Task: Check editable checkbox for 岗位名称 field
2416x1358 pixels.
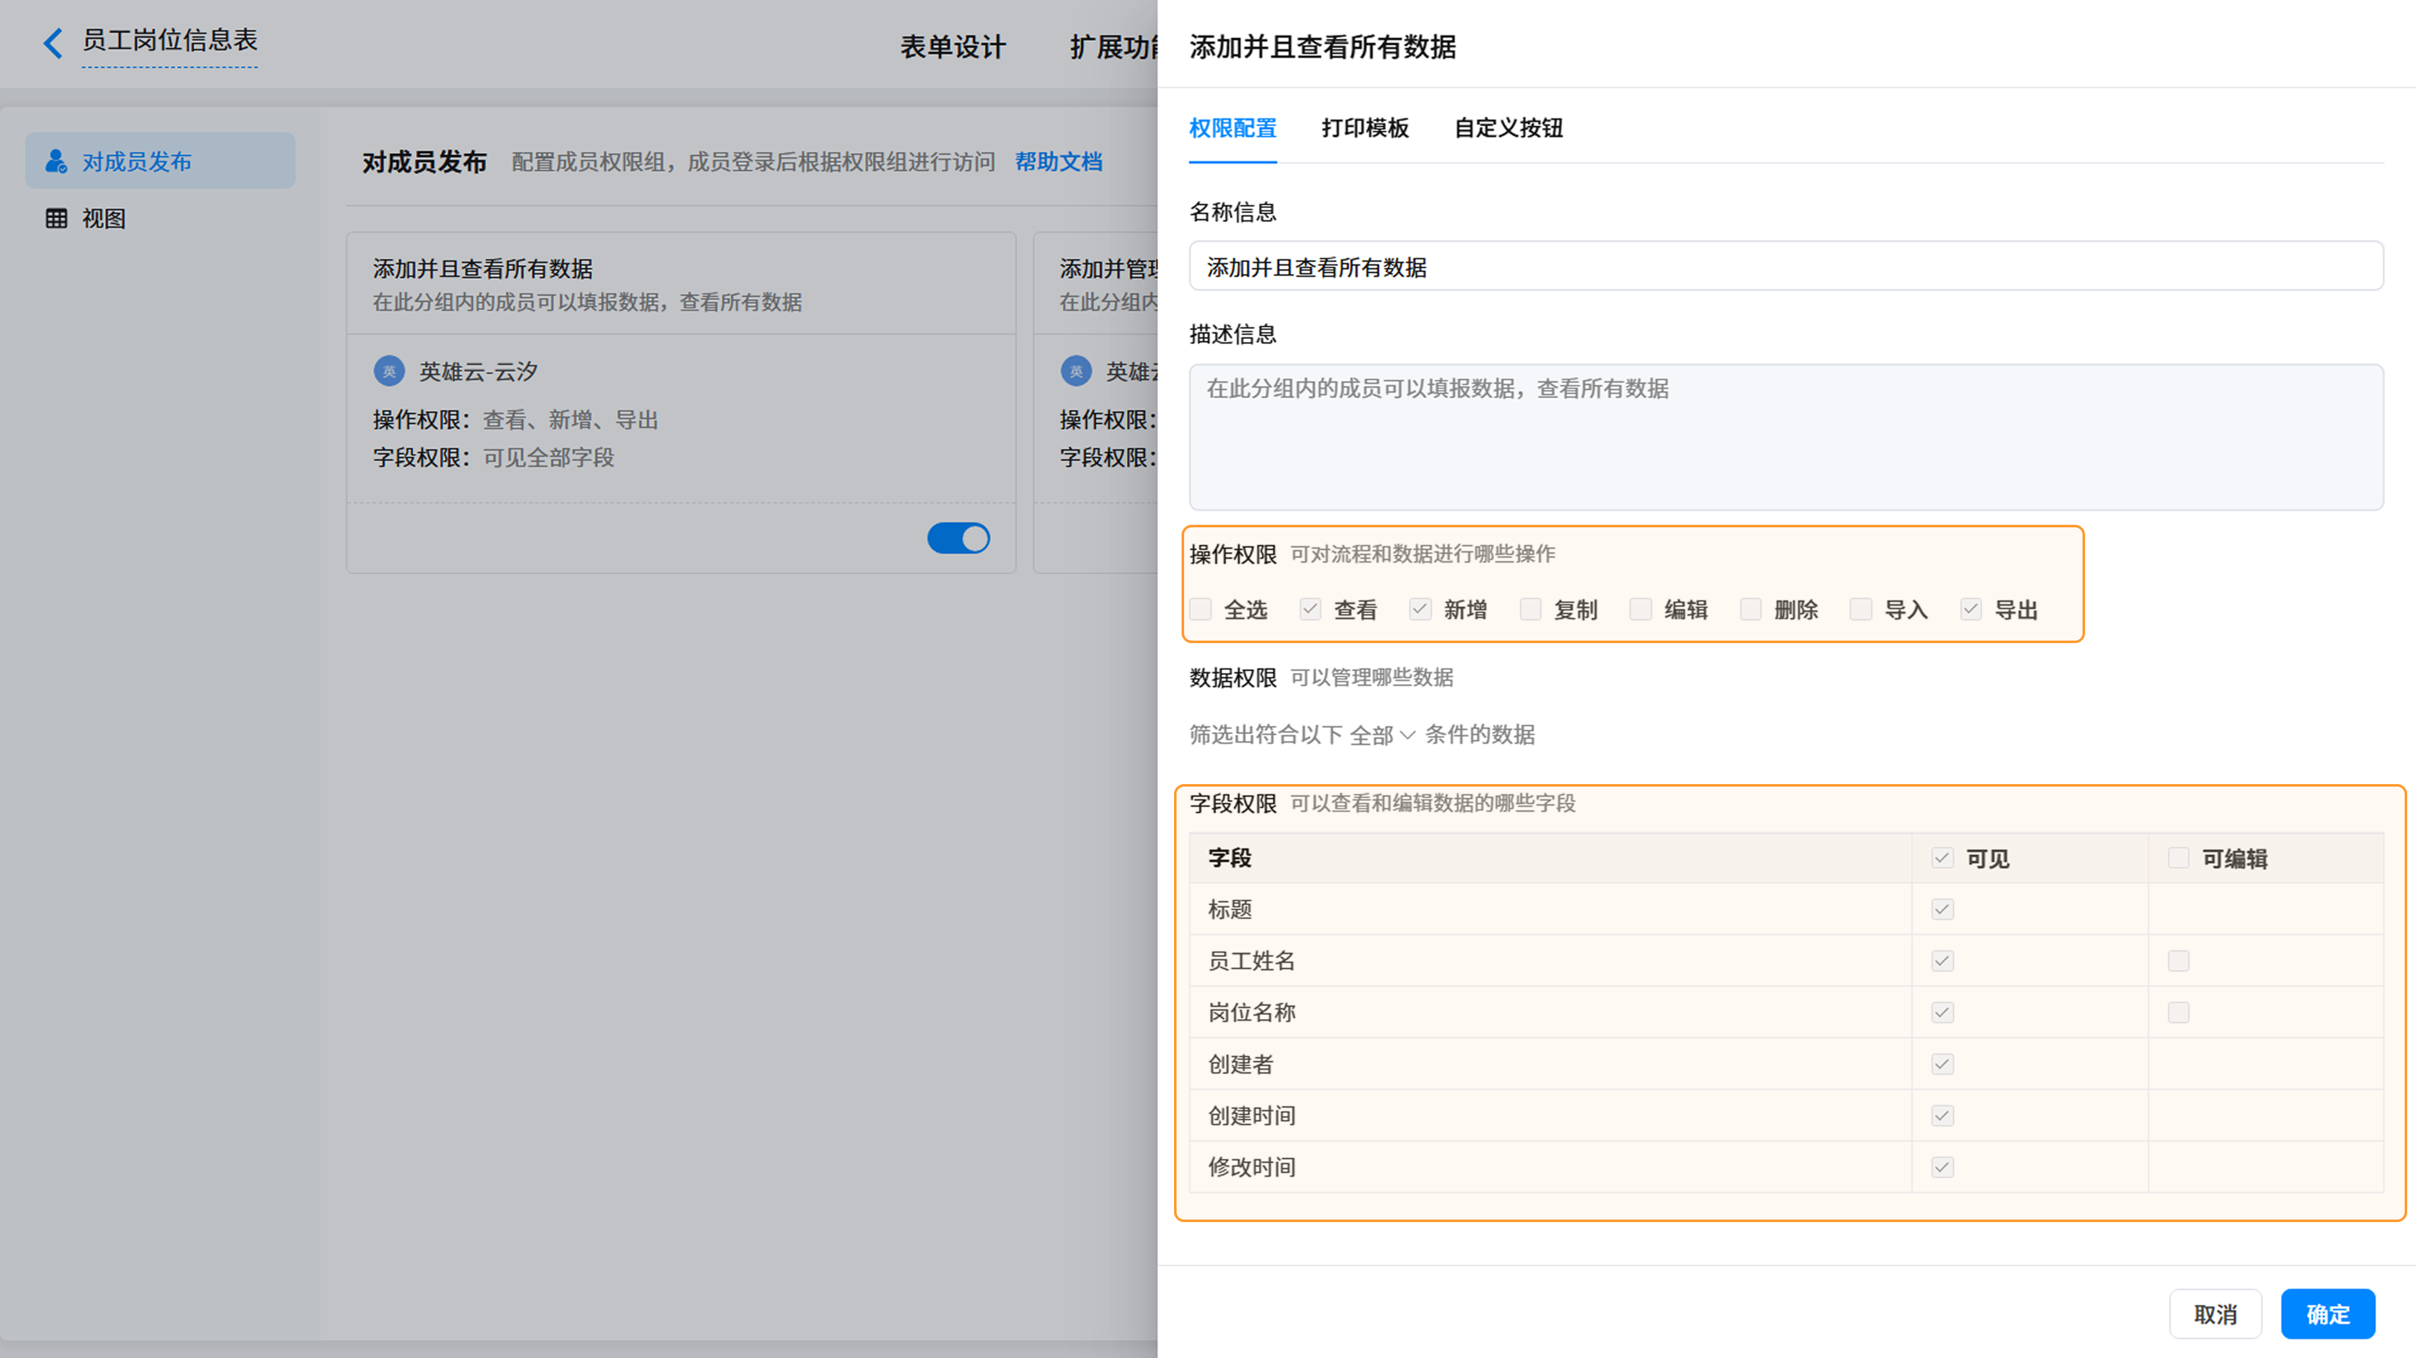Action: (2179, 1013)
